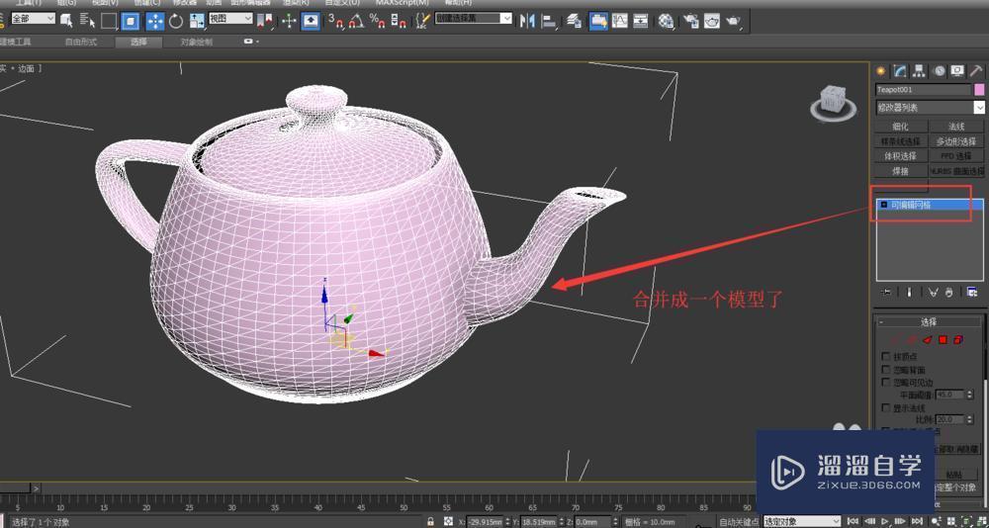Click the pink object color swatch

(x=979, y=90)
